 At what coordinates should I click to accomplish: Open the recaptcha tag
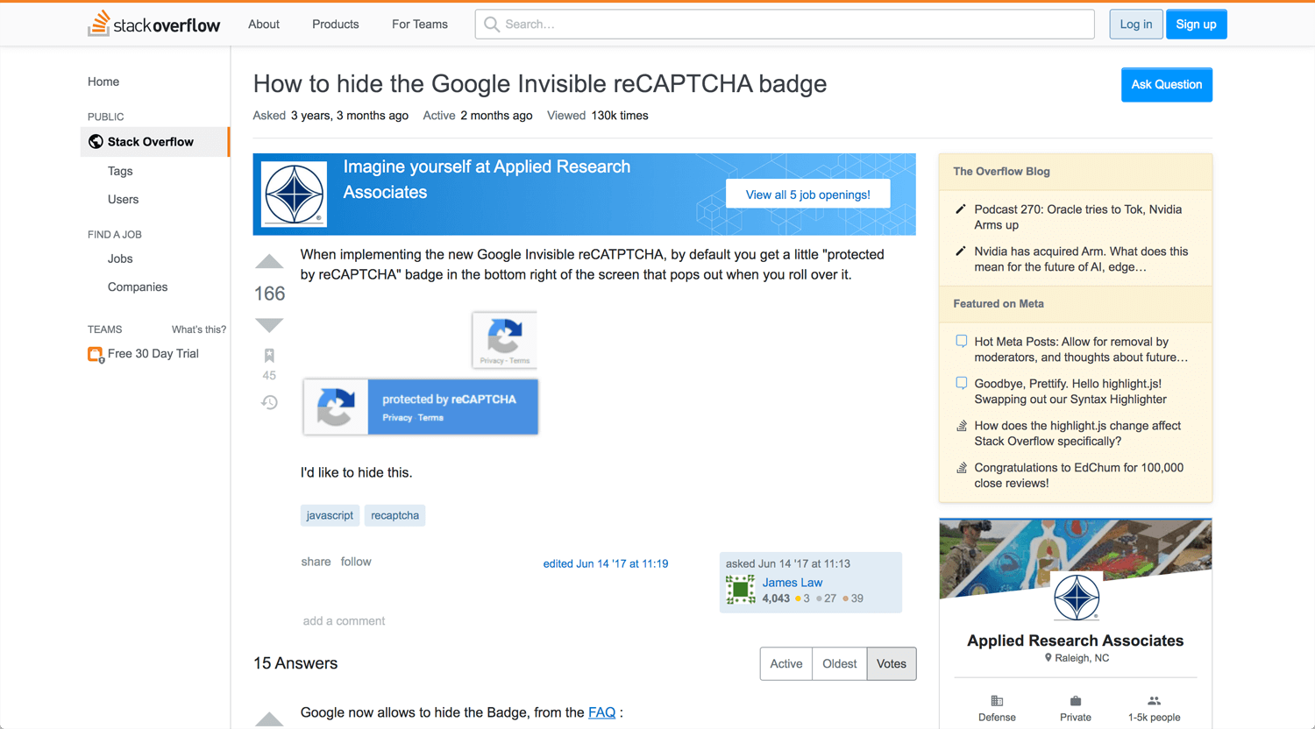pos(394,515)
